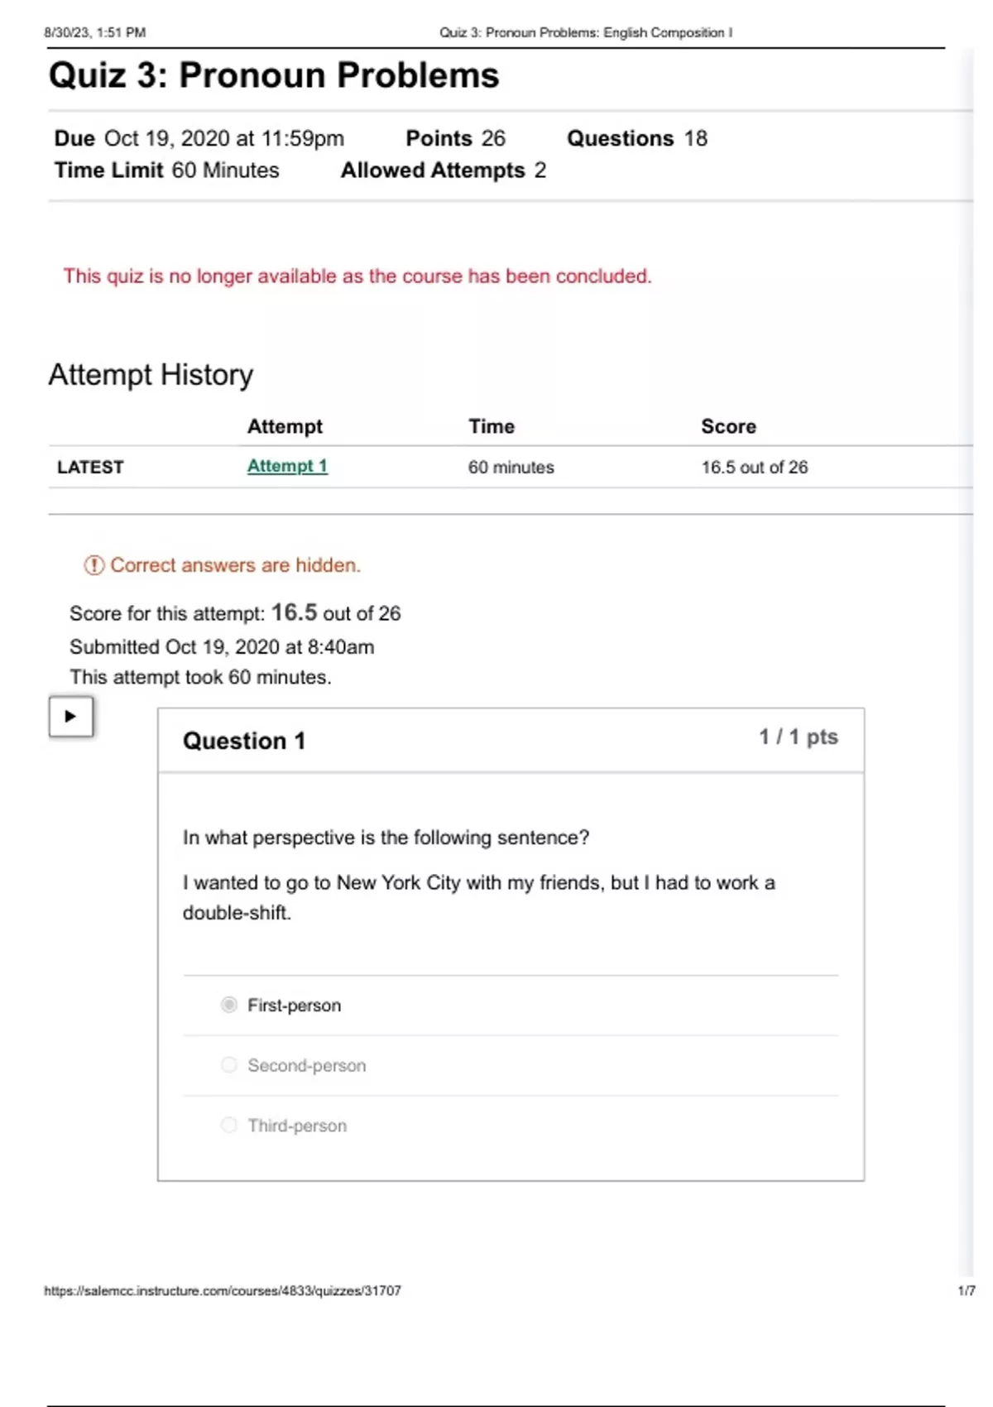
Task: Click the Quiz 3: Pronoun Problems title
Action: [274, 75]
